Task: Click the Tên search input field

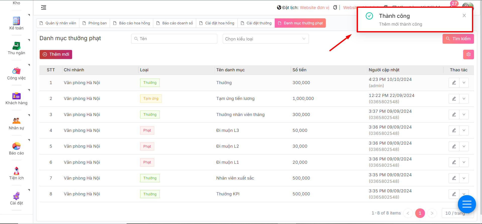Action: pyautogui.click(x=174, y=39)
